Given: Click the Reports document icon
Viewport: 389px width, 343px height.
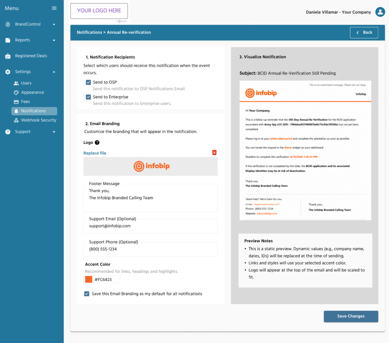Looking at the screenshot, I should [8, 40].
